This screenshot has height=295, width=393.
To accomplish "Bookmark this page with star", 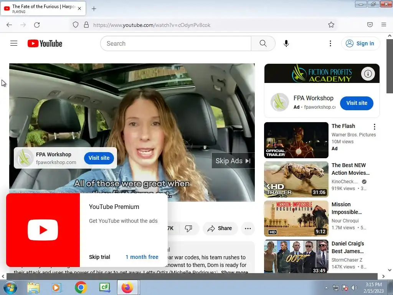I will (x=331, y=25).
